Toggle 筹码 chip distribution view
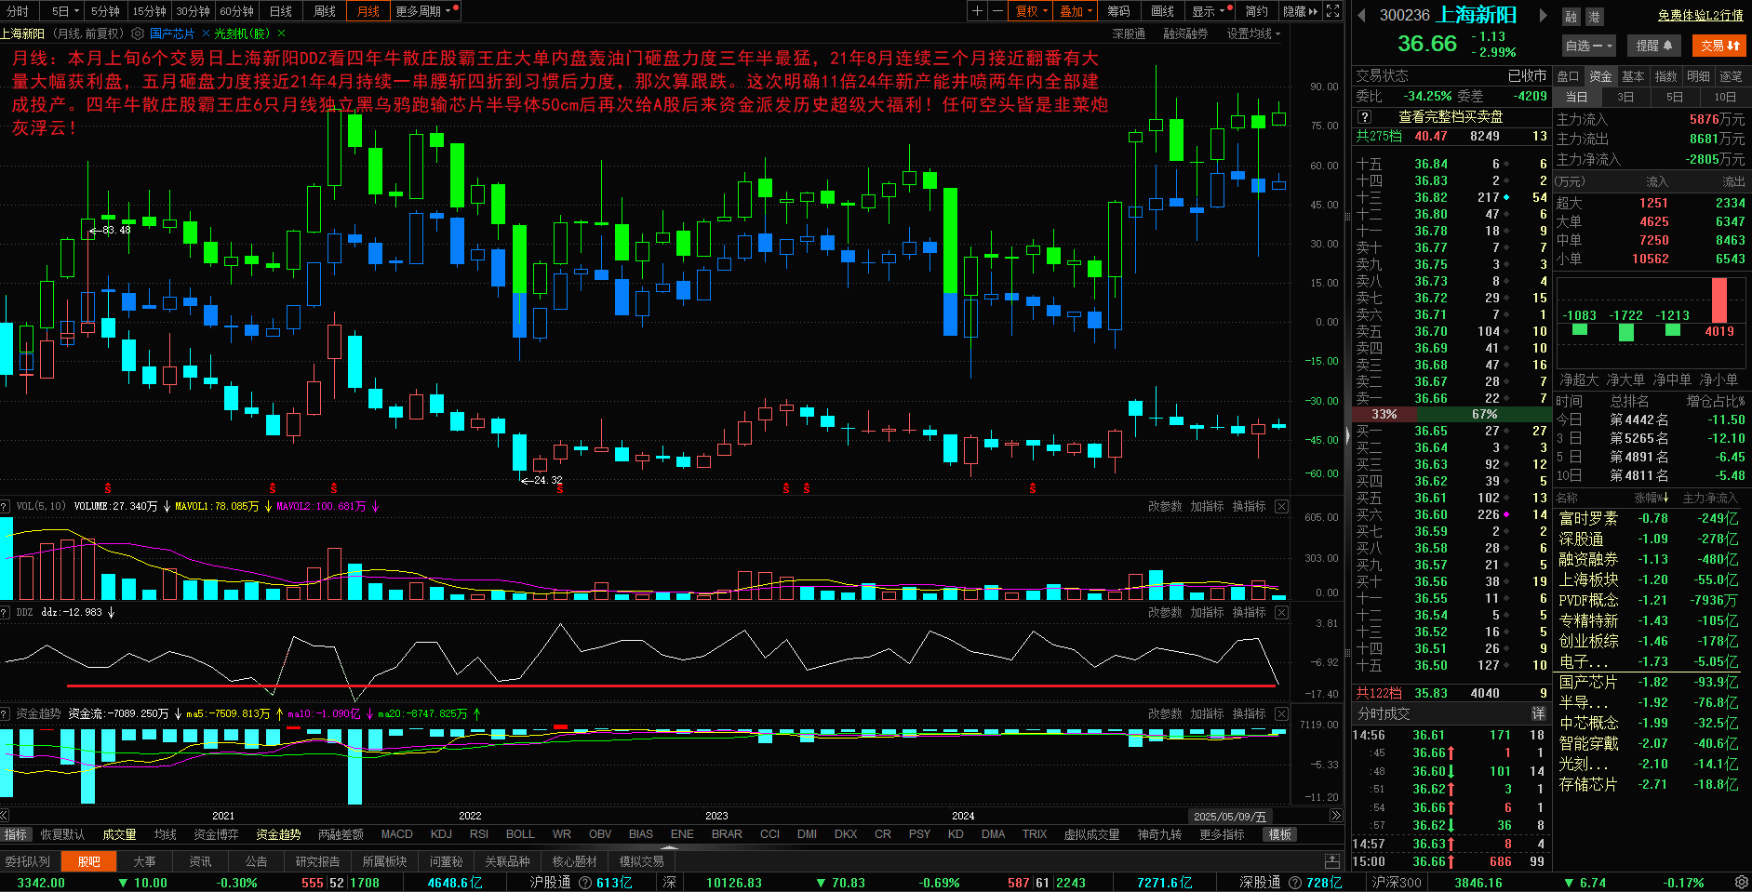This screenshot has width=1752, height=892. (1119, 11)
